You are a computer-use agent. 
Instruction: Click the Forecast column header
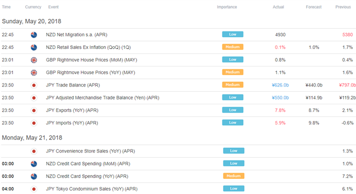(314, 7)
